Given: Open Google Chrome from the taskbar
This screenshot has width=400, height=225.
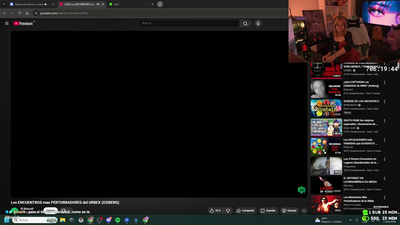Looking at the screenshot, I should pyautogui.click(x=90, y=220).
